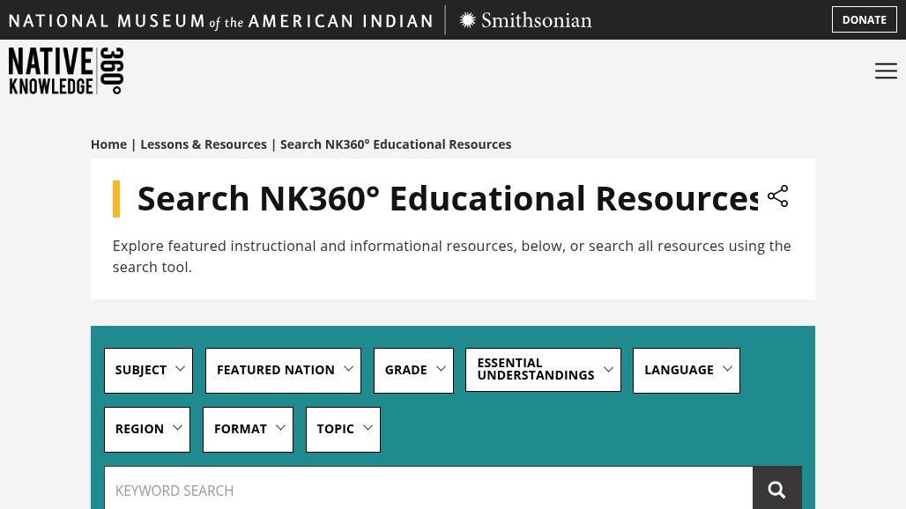This screenshot has width=906, height=509.
Task: Select the Language filter dropdown
Action: coord(686,371)
